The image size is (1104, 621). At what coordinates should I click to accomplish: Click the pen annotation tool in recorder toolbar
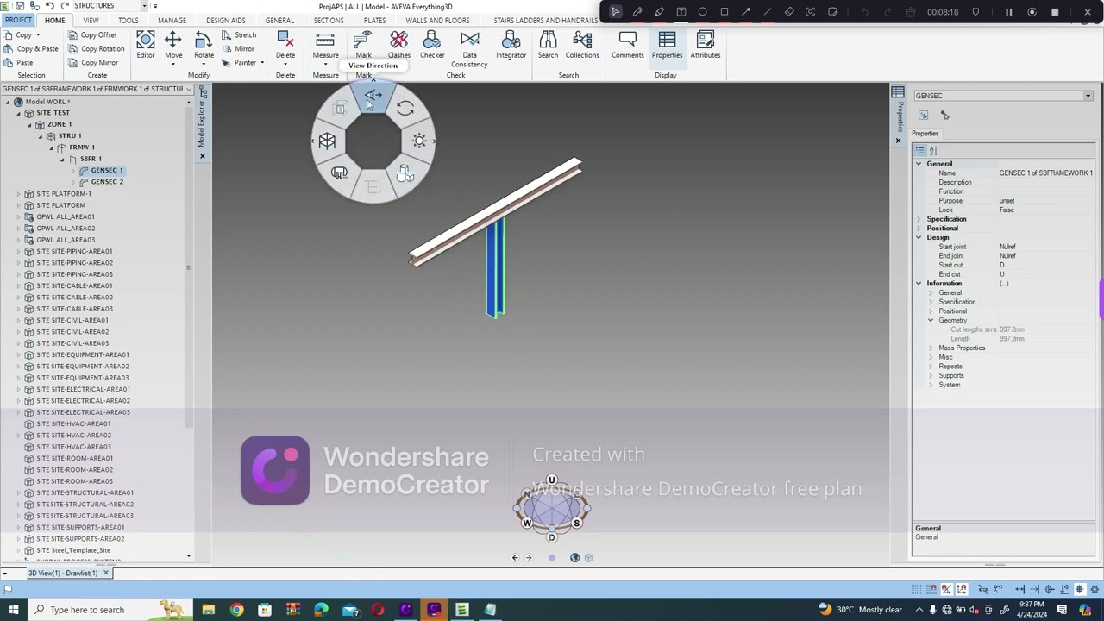[637, 12]
